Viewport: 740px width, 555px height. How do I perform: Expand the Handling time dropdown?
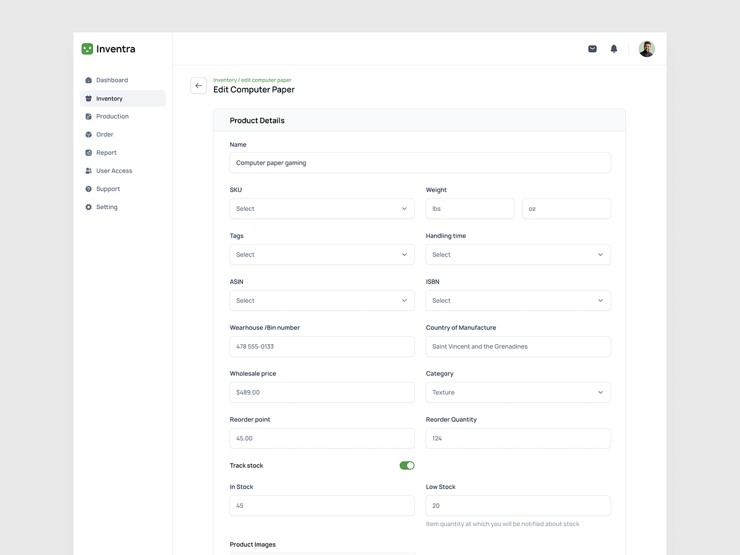point(518,255)
